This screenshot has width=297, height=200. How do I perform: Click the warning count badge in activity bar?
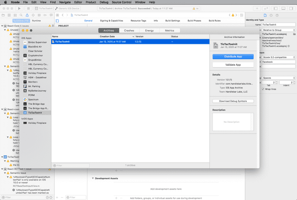[x=196, y=9]
